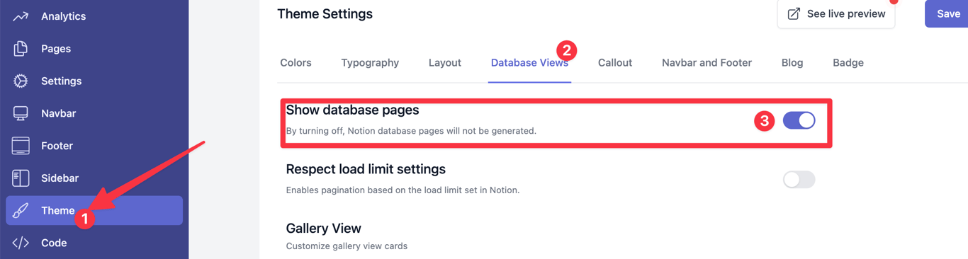968x259 pixels.
Task: Click the Sidebar panel icon
Action: coord(21,178)
